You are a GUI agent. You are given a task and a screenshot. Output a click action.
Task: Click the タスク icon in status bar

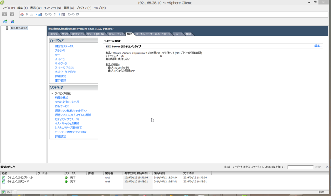pos(4,192)
